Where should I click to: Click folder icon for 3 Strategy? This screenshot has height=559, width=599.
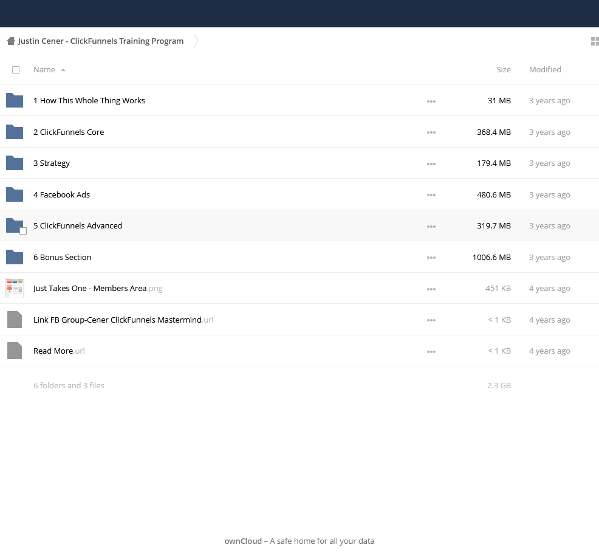tap(15, 163)
